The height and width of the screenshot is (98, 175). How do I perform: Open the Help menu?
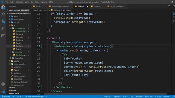(x=51, y=2)
